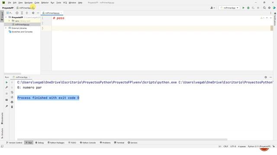Open the Window menu

coord(72,3)
